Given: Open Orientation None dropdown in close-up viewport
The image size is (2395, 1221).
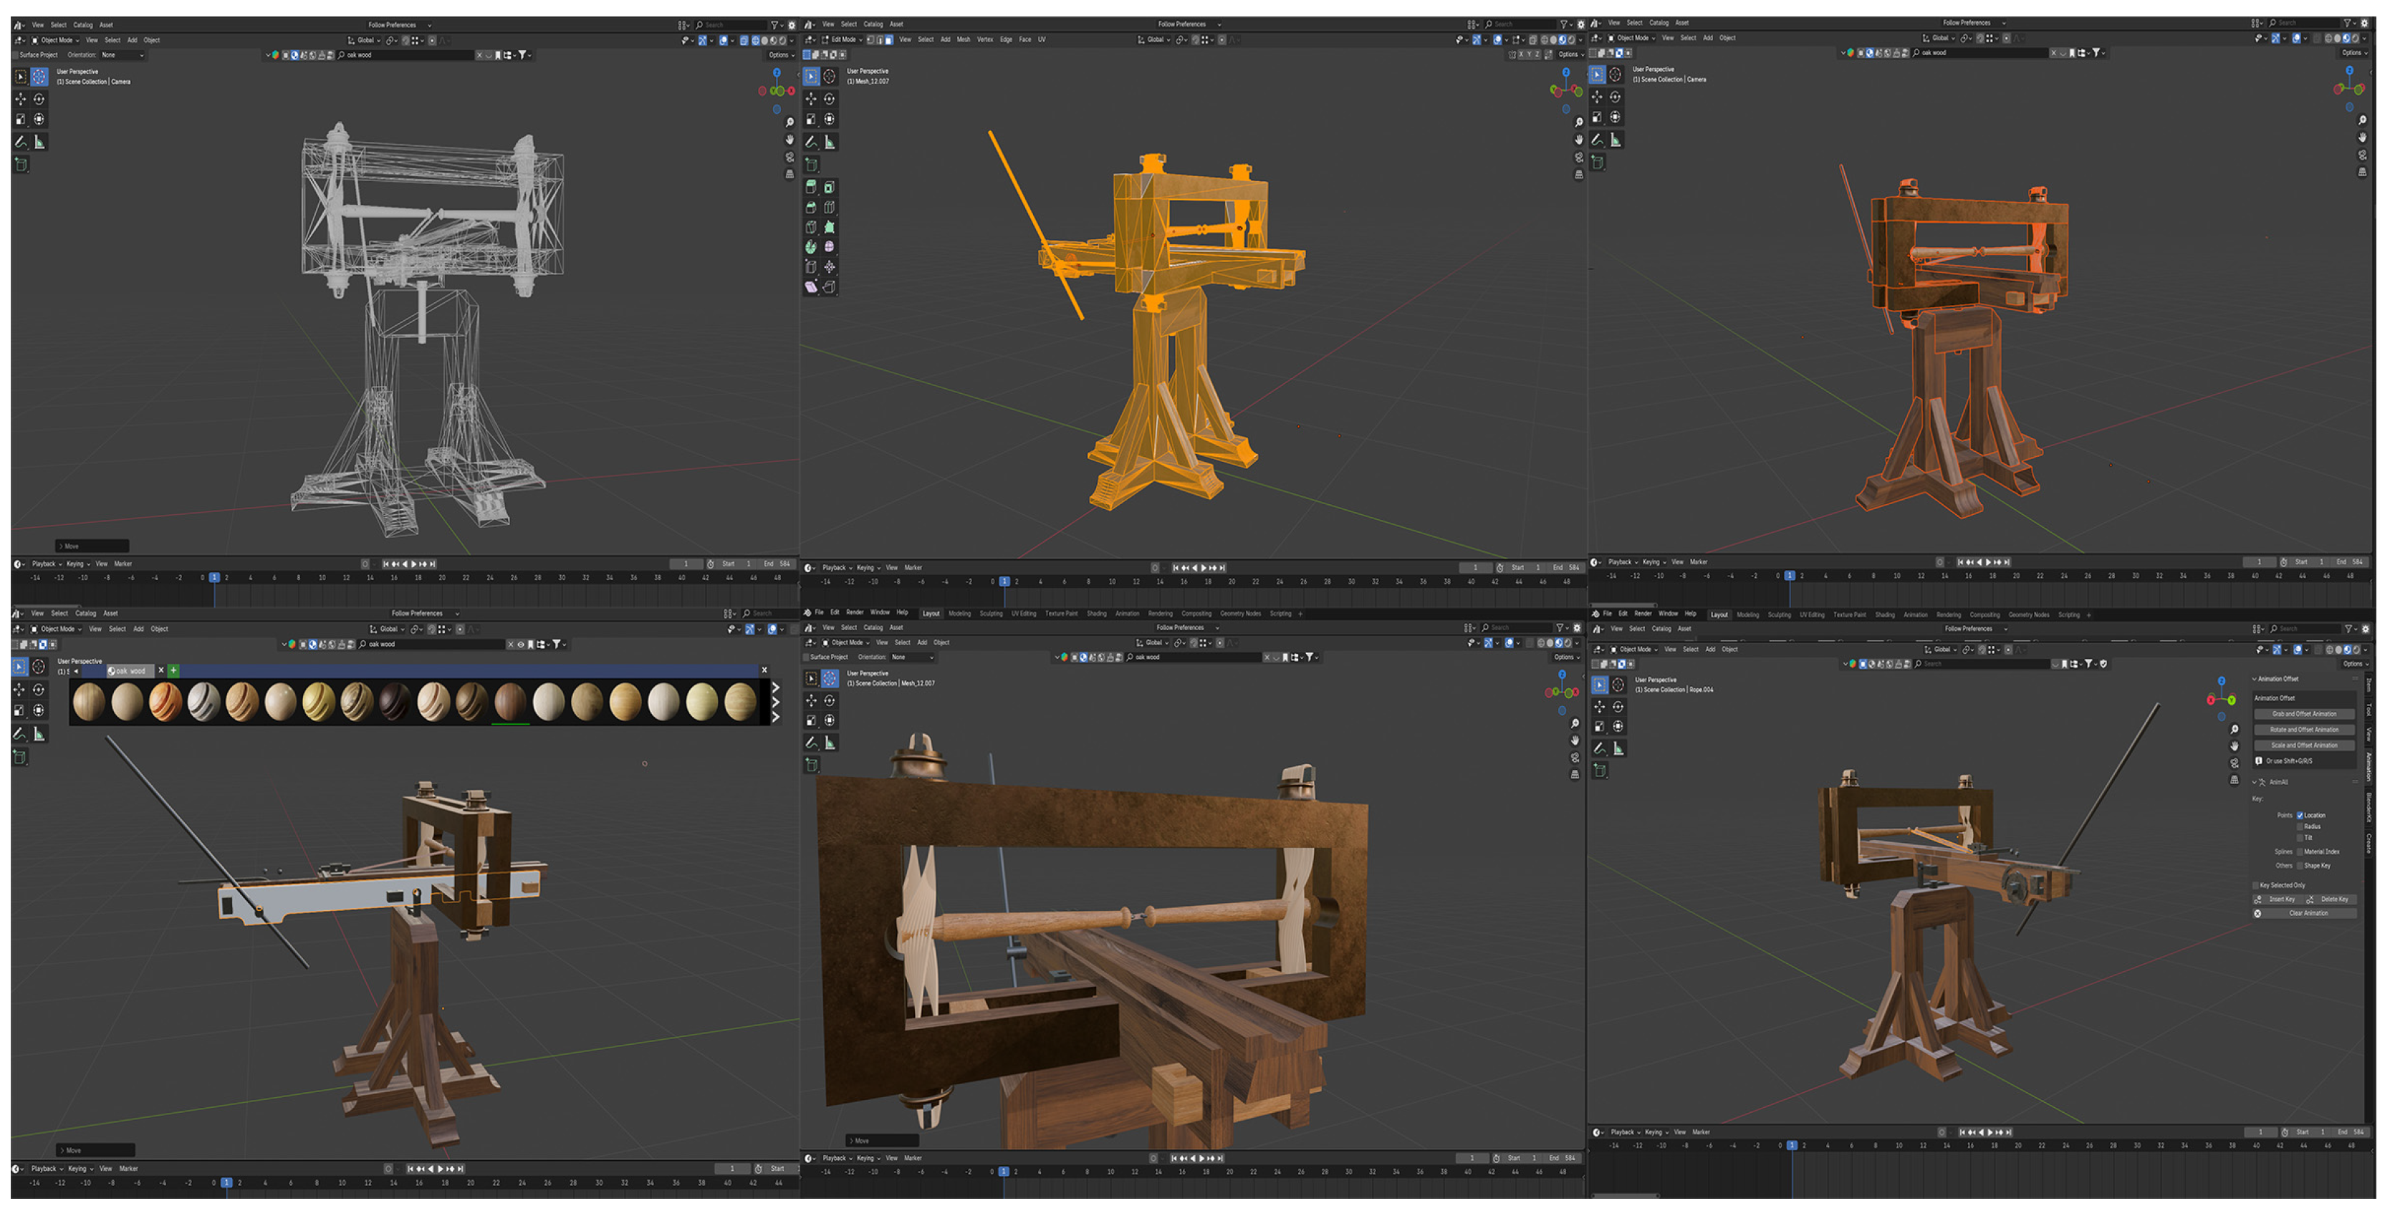Looking at the screenshot, I should [x=911, y=657].
